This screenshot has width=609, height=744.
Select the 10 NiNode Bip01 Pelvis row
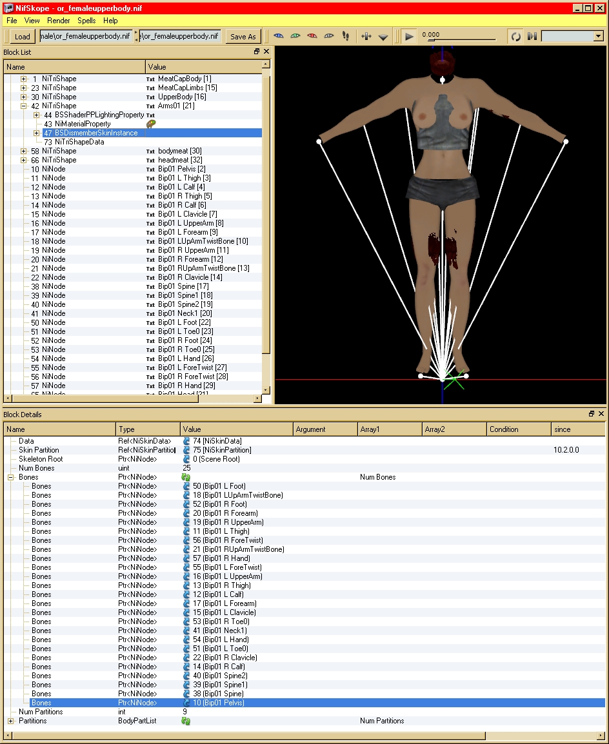click(x=133, y=170)
